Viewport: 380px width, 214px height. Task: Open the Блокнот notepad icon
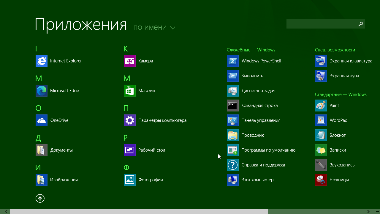click(x=321, y=135)
